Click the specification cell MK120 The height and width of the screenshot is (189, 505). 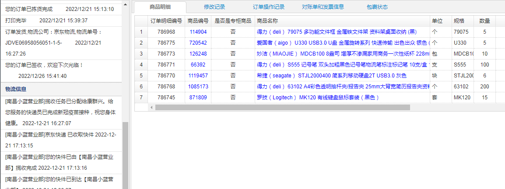[463, 98]
